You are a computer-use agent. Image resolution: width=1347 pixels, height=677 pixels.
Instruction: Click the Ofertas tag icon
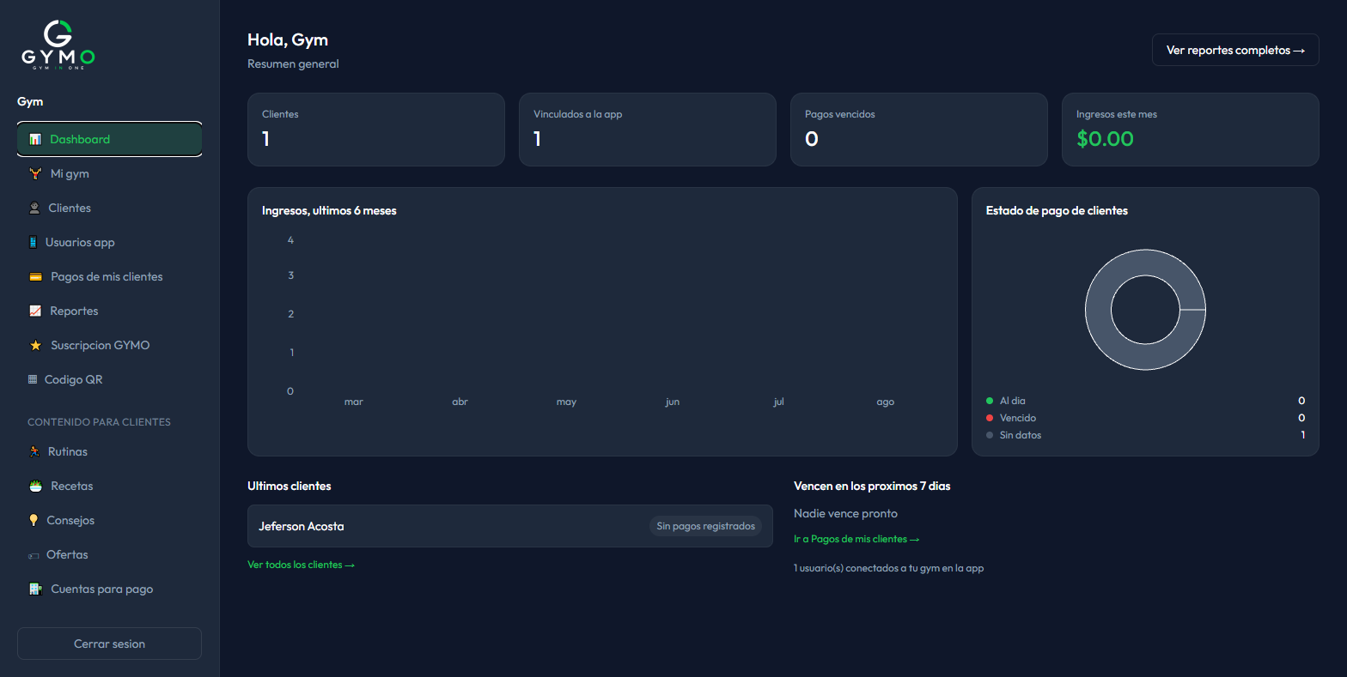(34, 555)
